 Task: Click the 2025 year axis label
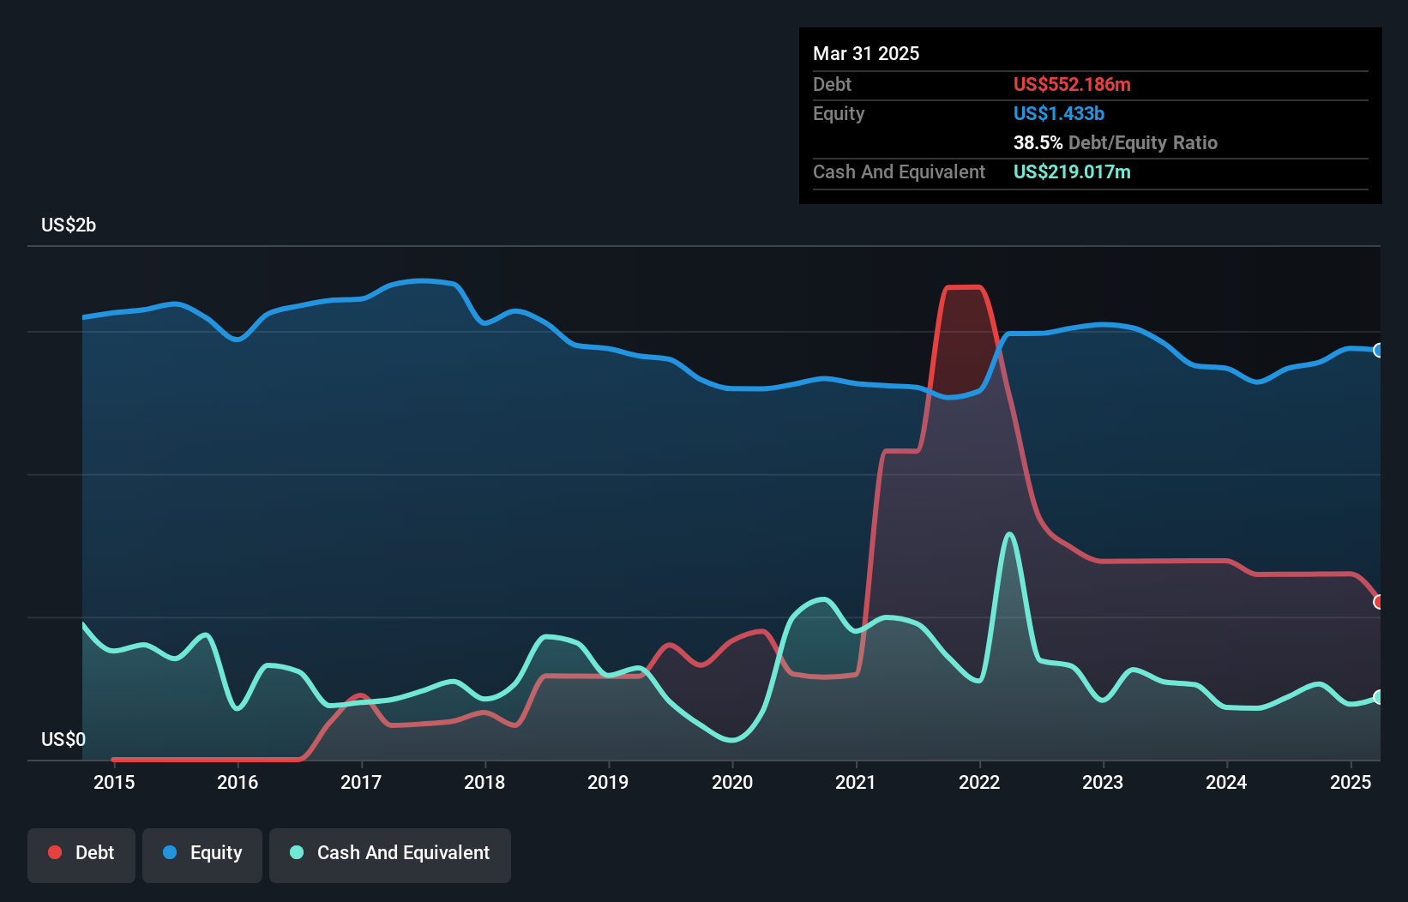click(x=1350, y=782)
